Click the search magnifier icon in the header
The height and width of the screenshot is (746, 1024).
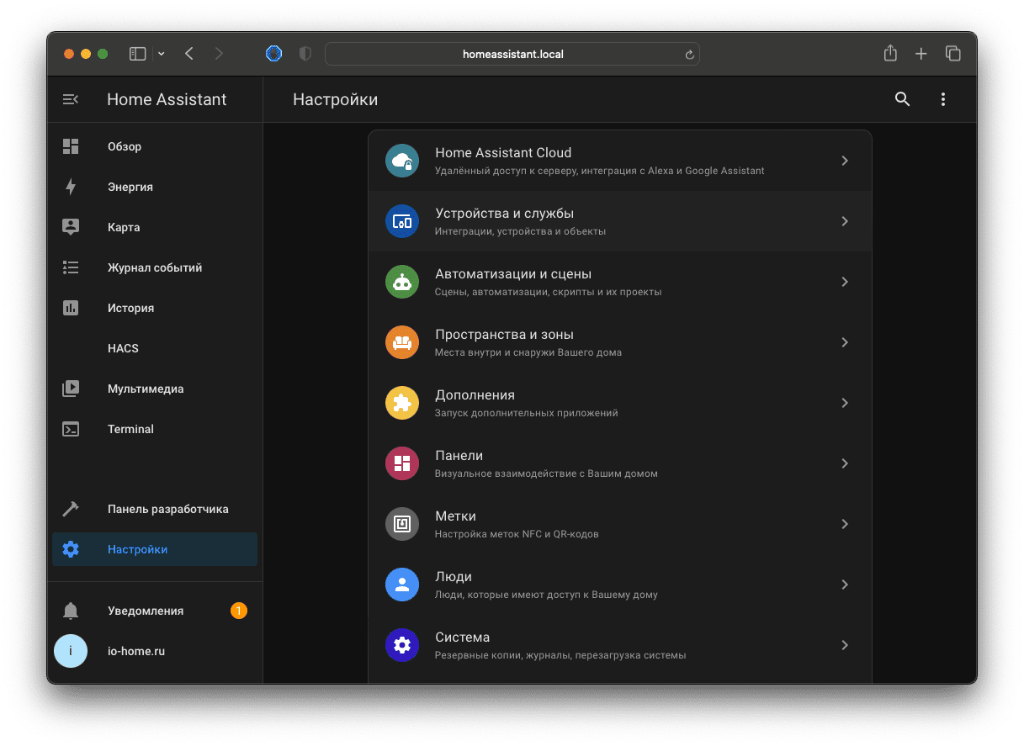[902, 99]
